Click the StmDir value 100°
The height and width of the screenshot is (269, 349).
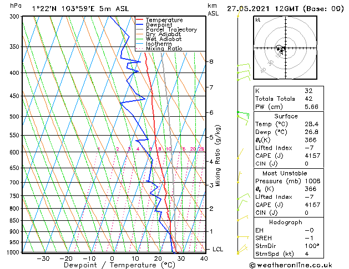[312, 246]
